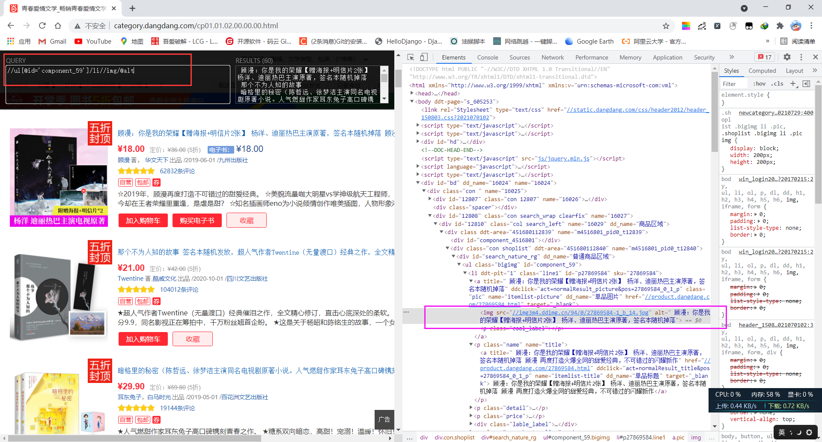Open the colorful grid extension
Screen dimensions: 822x442
point(686,26)
